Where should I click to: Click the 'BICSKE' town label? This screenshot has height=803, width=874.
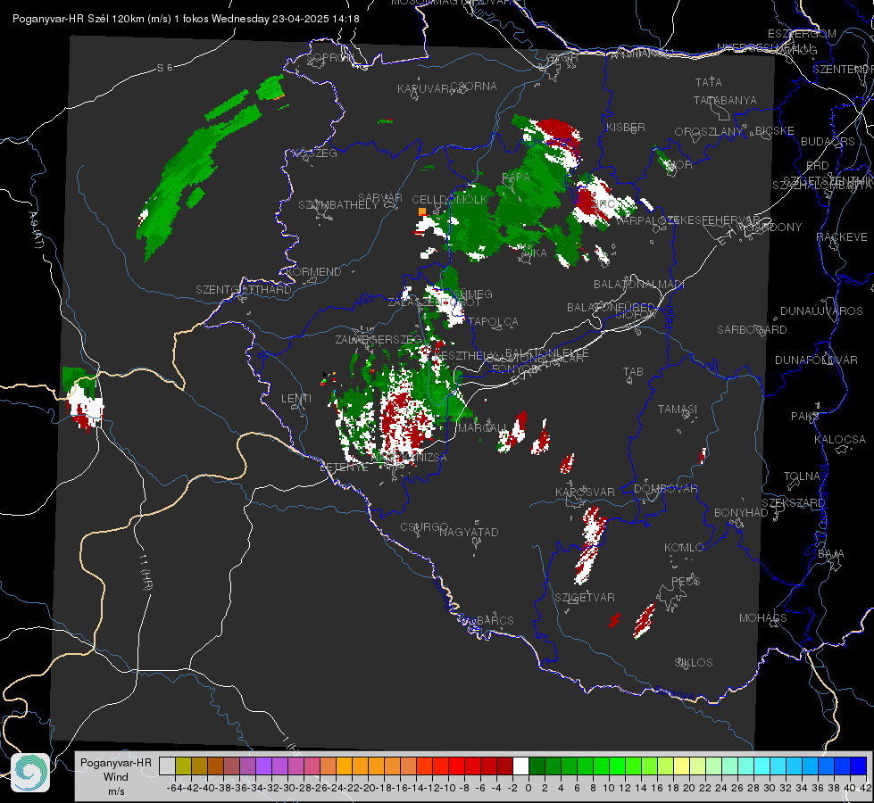(775, 131)
